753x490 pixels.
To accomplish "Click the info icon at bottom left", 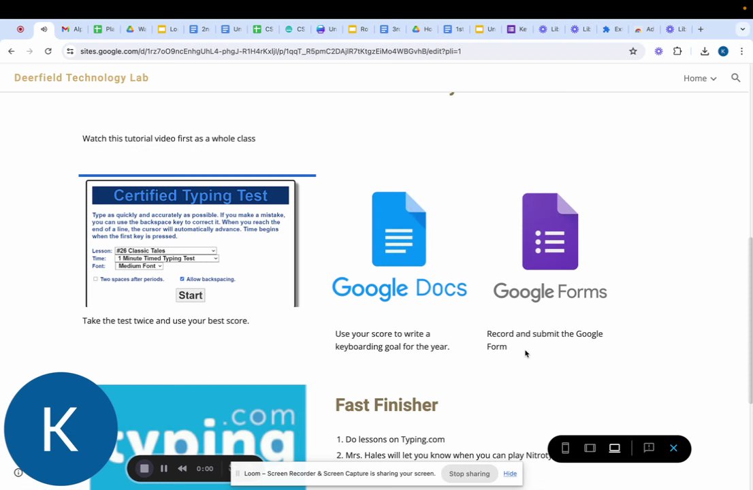I will [18, 473].
